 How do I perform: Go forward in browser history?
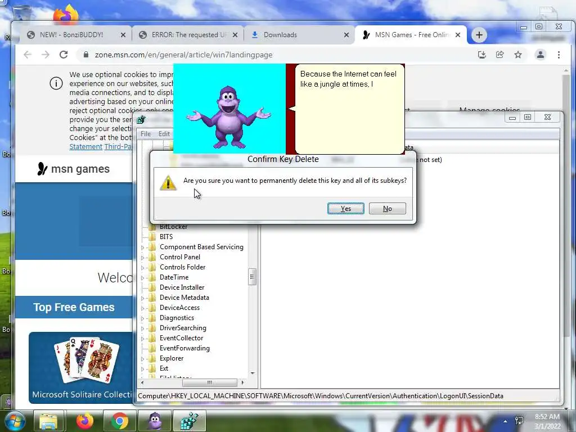click(x=46, y=55)
